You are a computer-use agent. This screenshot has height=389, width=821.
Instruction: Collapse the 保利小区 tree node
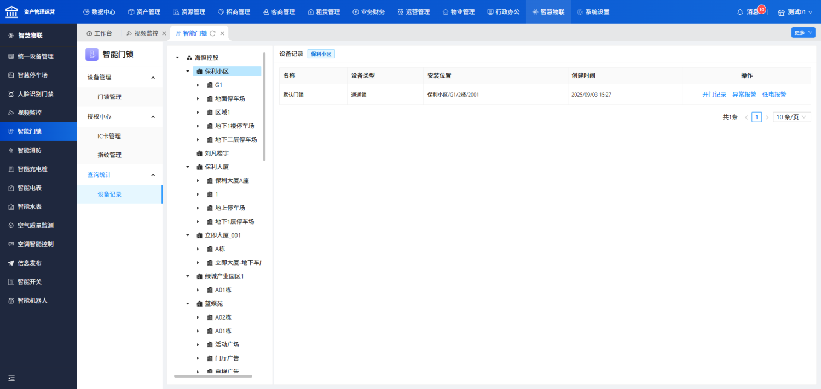[188, 71]
